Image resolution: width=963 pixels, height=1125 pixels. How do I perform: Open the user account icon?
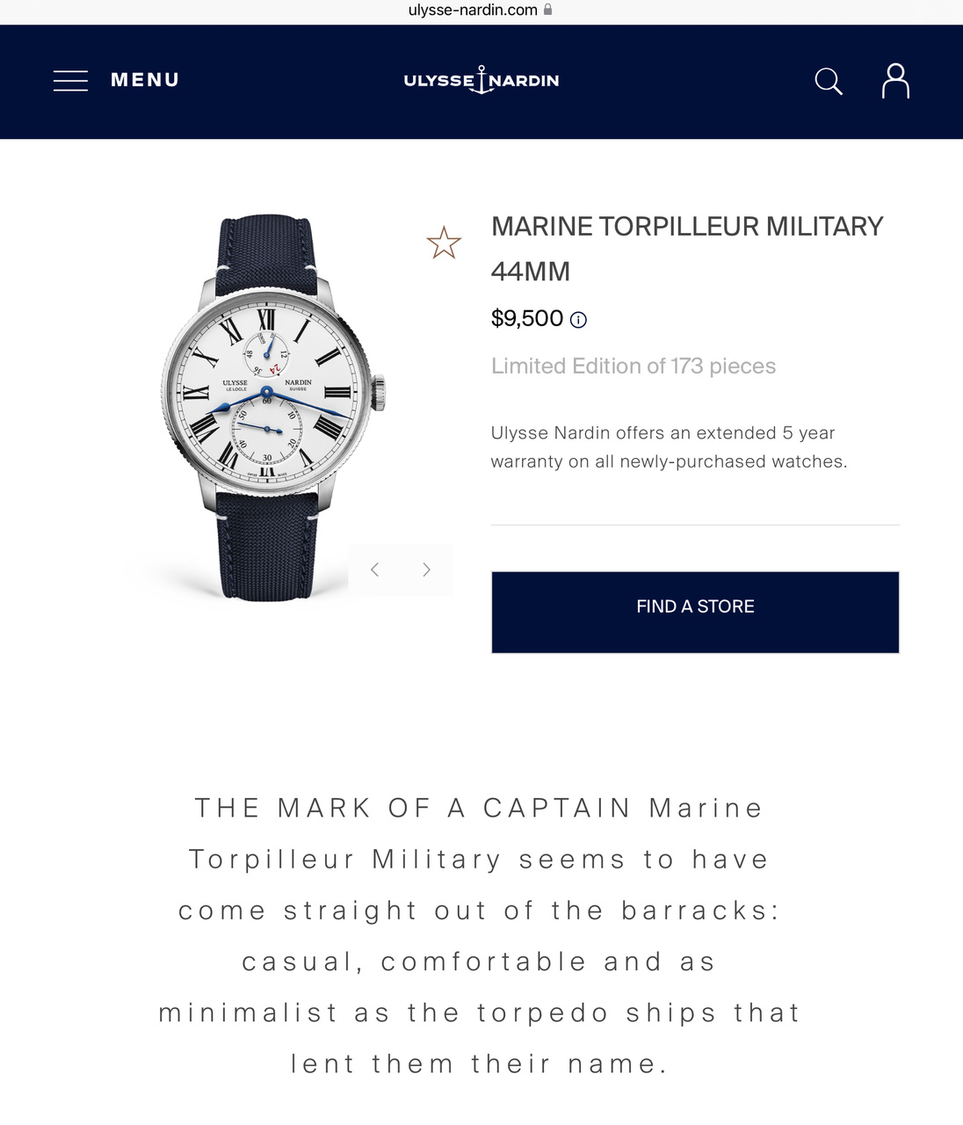click(x=895, y=81)
